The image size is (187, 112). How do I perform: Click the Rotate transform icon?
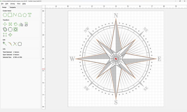tap(15, 24)
